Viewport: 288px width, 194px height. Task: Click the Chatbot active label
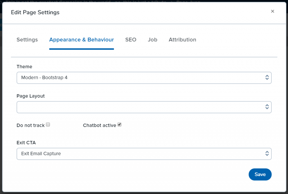click(99, 125)
